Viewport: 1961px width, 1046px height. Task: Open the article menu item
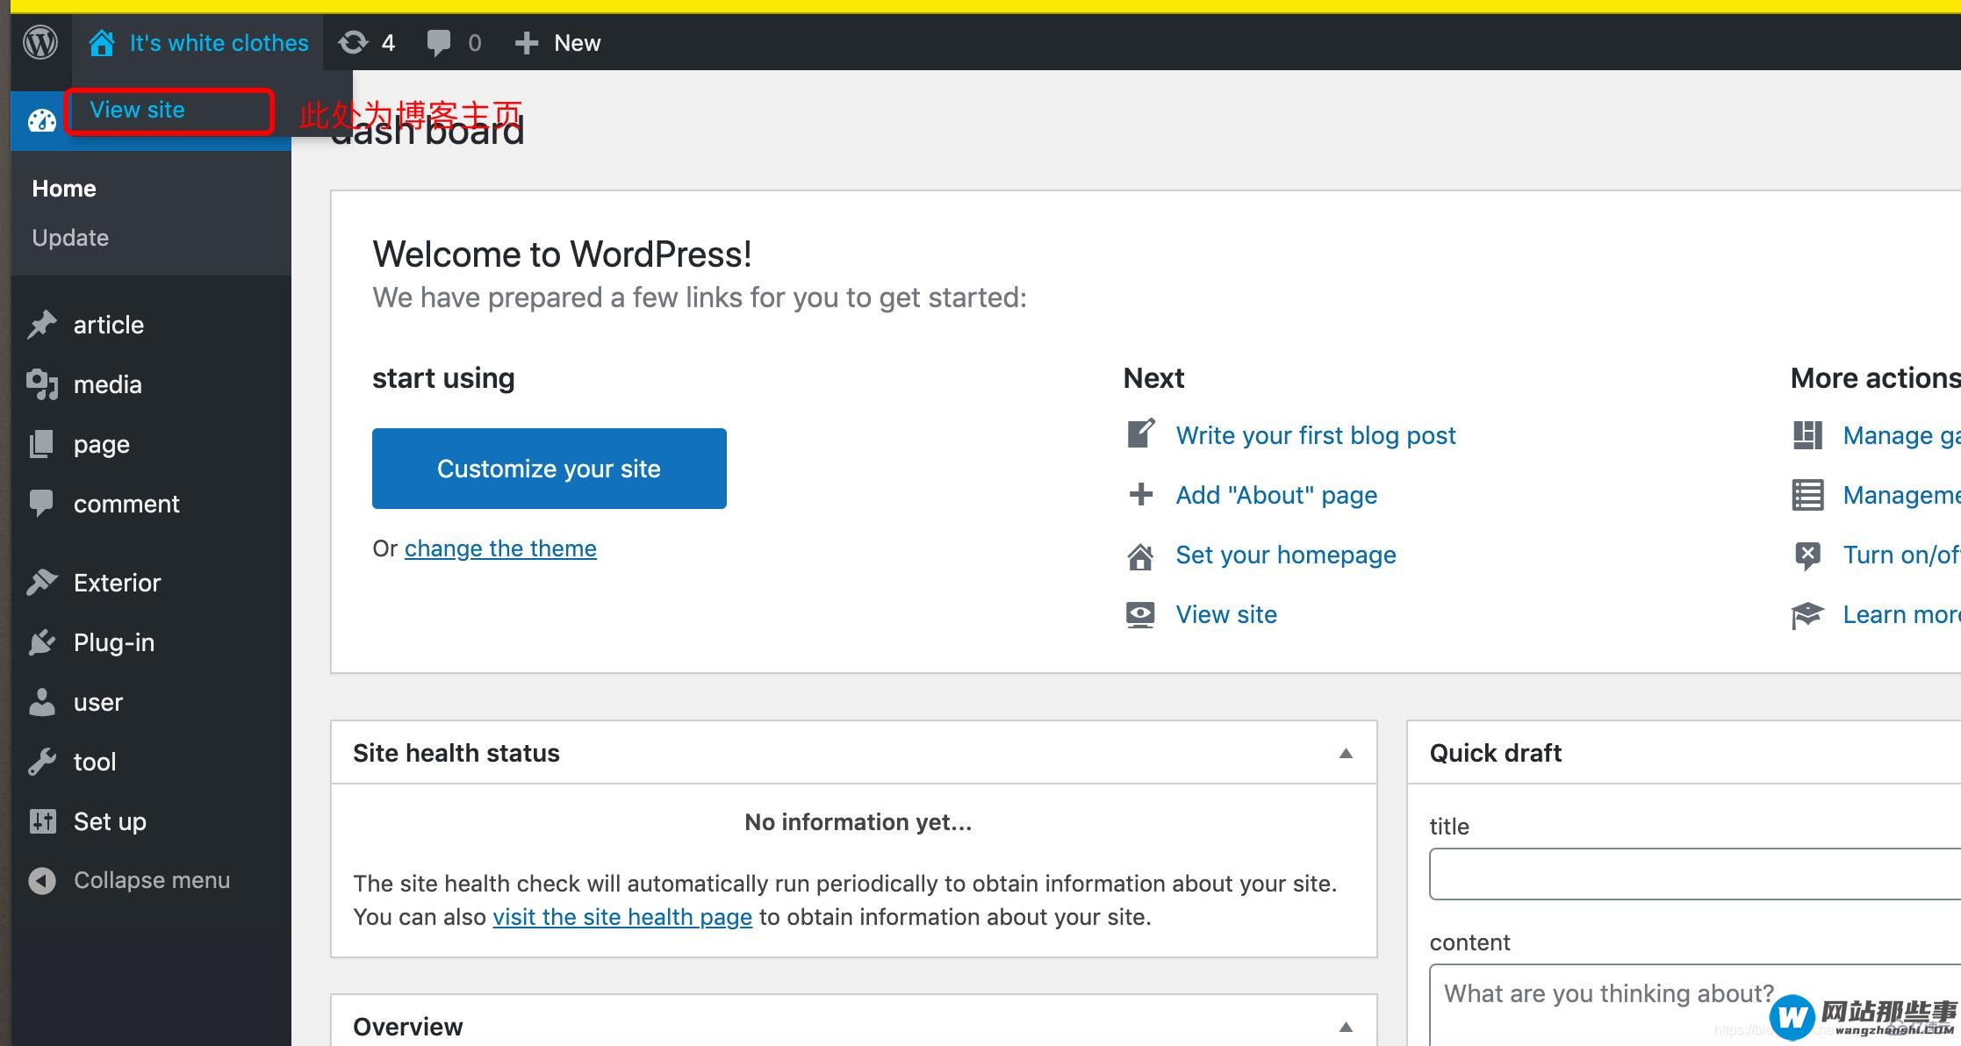pos(108,326)
